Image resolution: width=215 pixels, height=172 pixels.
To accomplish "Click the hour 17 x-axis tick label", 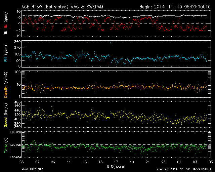I will (x=116, y=162).
